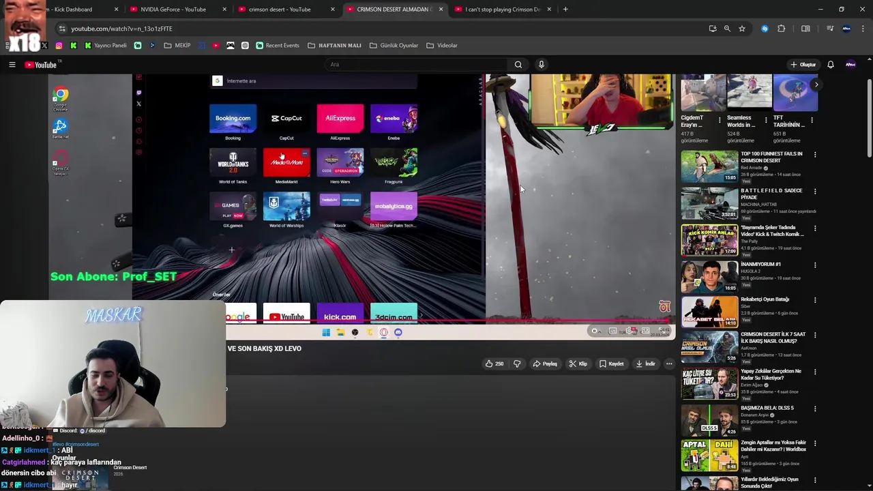Open the YouTube account avatar menu

point(850,65)
